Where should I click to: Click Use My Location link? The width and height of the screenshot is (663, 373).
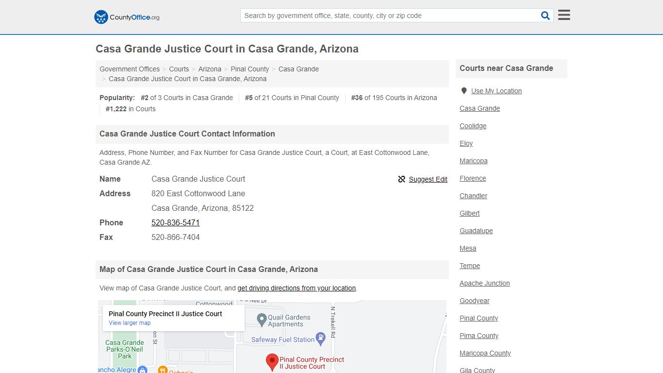(497, 91)
